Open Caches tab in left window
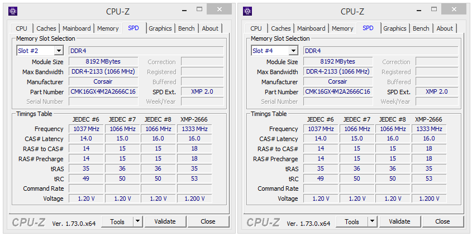Viewport: 472px width, 237px height. [x=46, y=28]
